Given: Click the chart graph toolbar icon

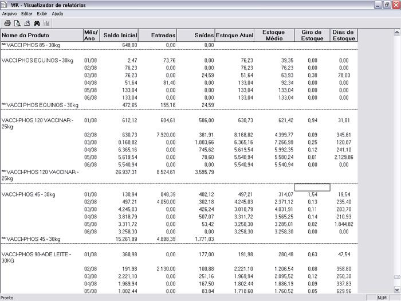Looking at the screenshot, I should tap(46, 24).
